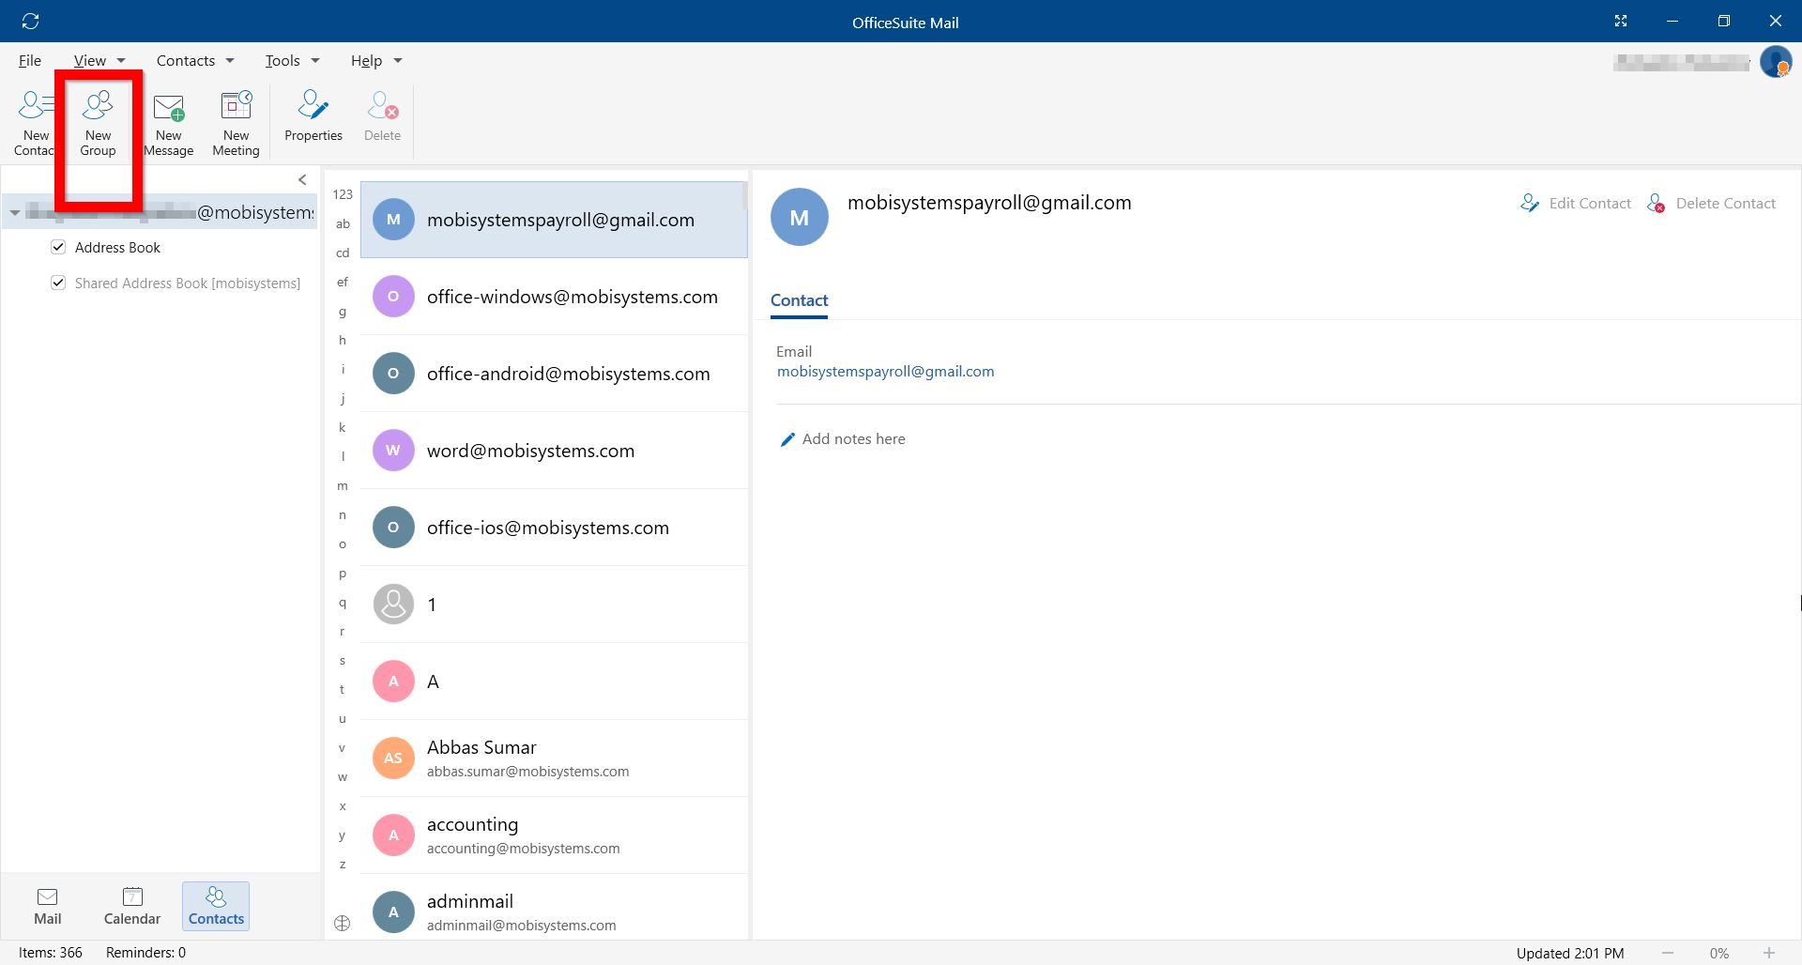Click the avatar of word@mobisystems.com
Viewport: 1802px width, 965px height.
(x=393, y=451)
